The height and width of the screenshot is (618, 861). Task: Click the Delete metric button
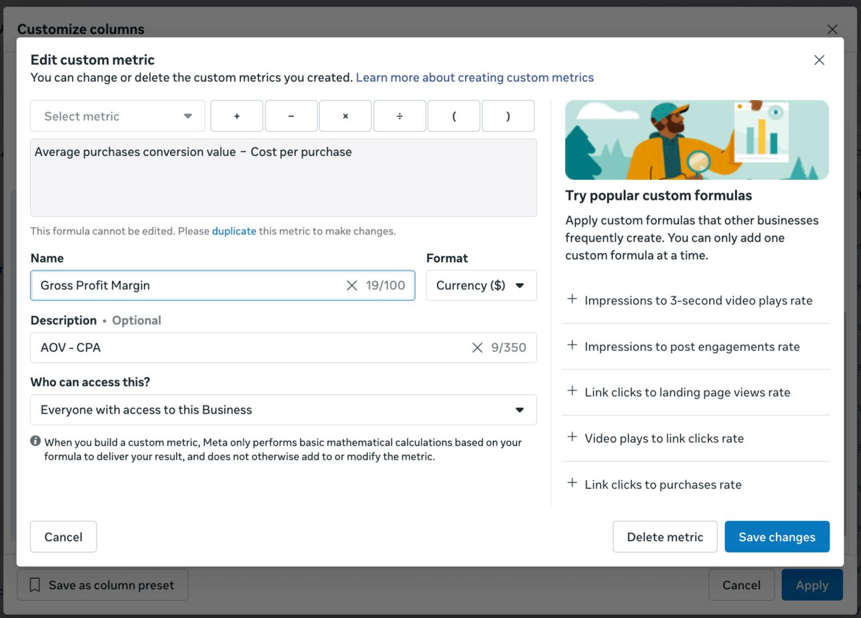click(x=665, y=537)
